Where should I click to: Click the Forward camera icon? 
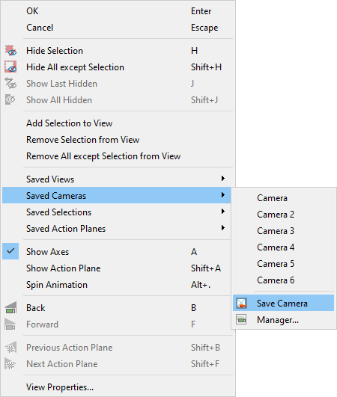pos(10,324)
